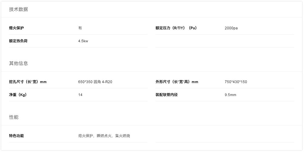Select the 特色功能 label
Screen dimensions: 304x152
16,136
